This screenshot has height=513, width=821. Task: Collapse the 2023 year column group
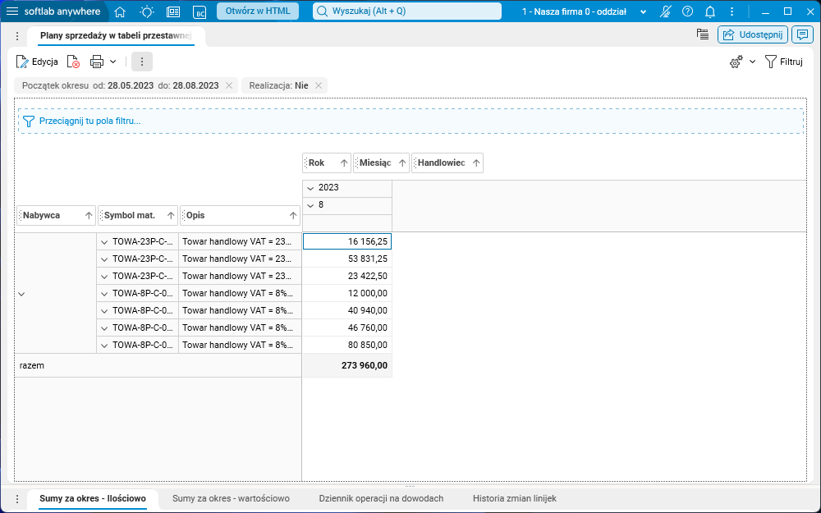click(x=310, y=188)
